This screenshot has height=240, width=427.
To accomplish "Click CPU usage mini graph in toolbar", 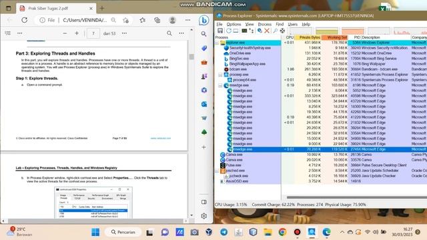I will pyautogui.click(x=301, y=31).
